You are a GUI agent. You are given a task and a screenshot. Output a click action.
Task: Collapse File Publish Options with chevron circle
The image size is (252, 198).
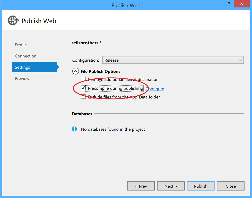point(75,71)
